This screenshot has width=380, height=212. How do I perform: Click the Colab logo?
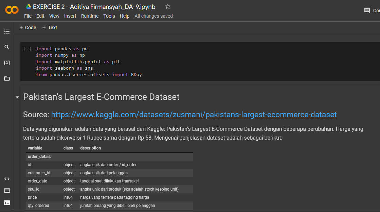coord(11,10)
